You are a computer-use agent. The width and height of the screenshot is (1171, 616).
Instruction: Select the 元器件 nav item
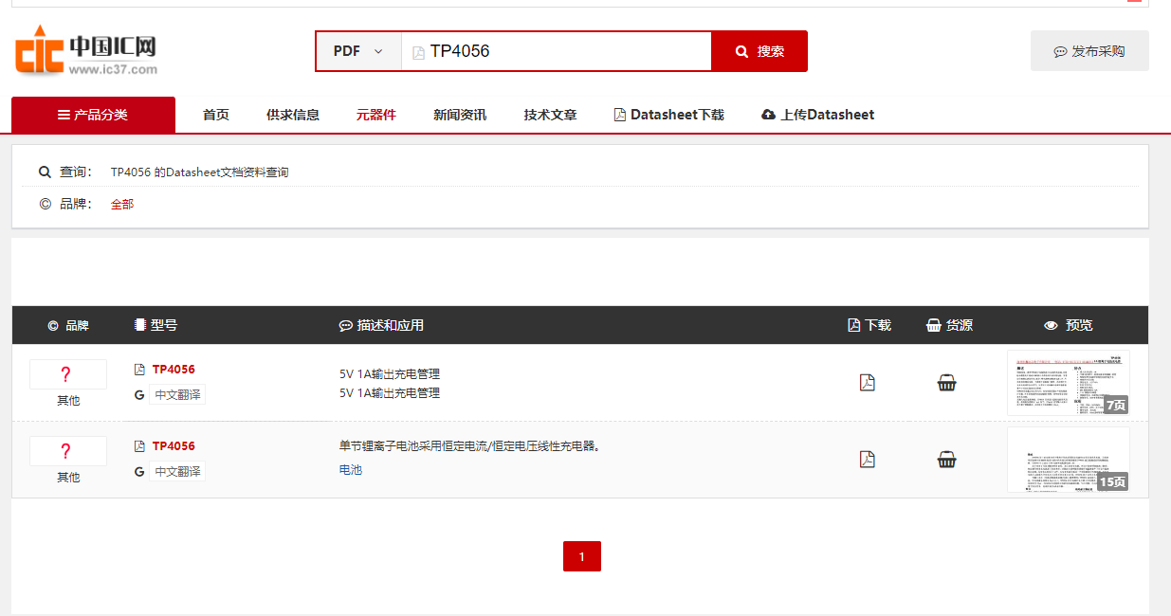pyautogui.click(x=376, y=115)
